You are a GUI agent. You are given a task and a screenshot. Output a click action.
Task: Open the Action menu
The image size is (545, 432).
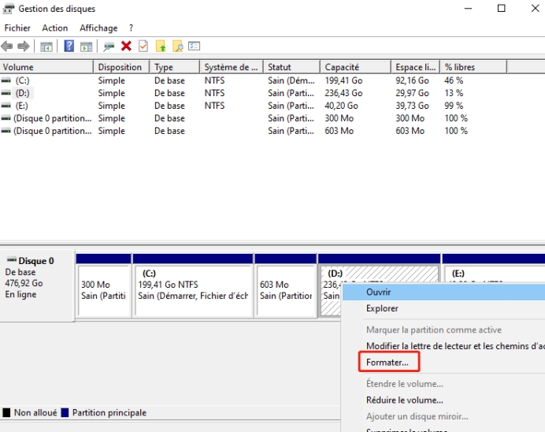tap(55, 28)
